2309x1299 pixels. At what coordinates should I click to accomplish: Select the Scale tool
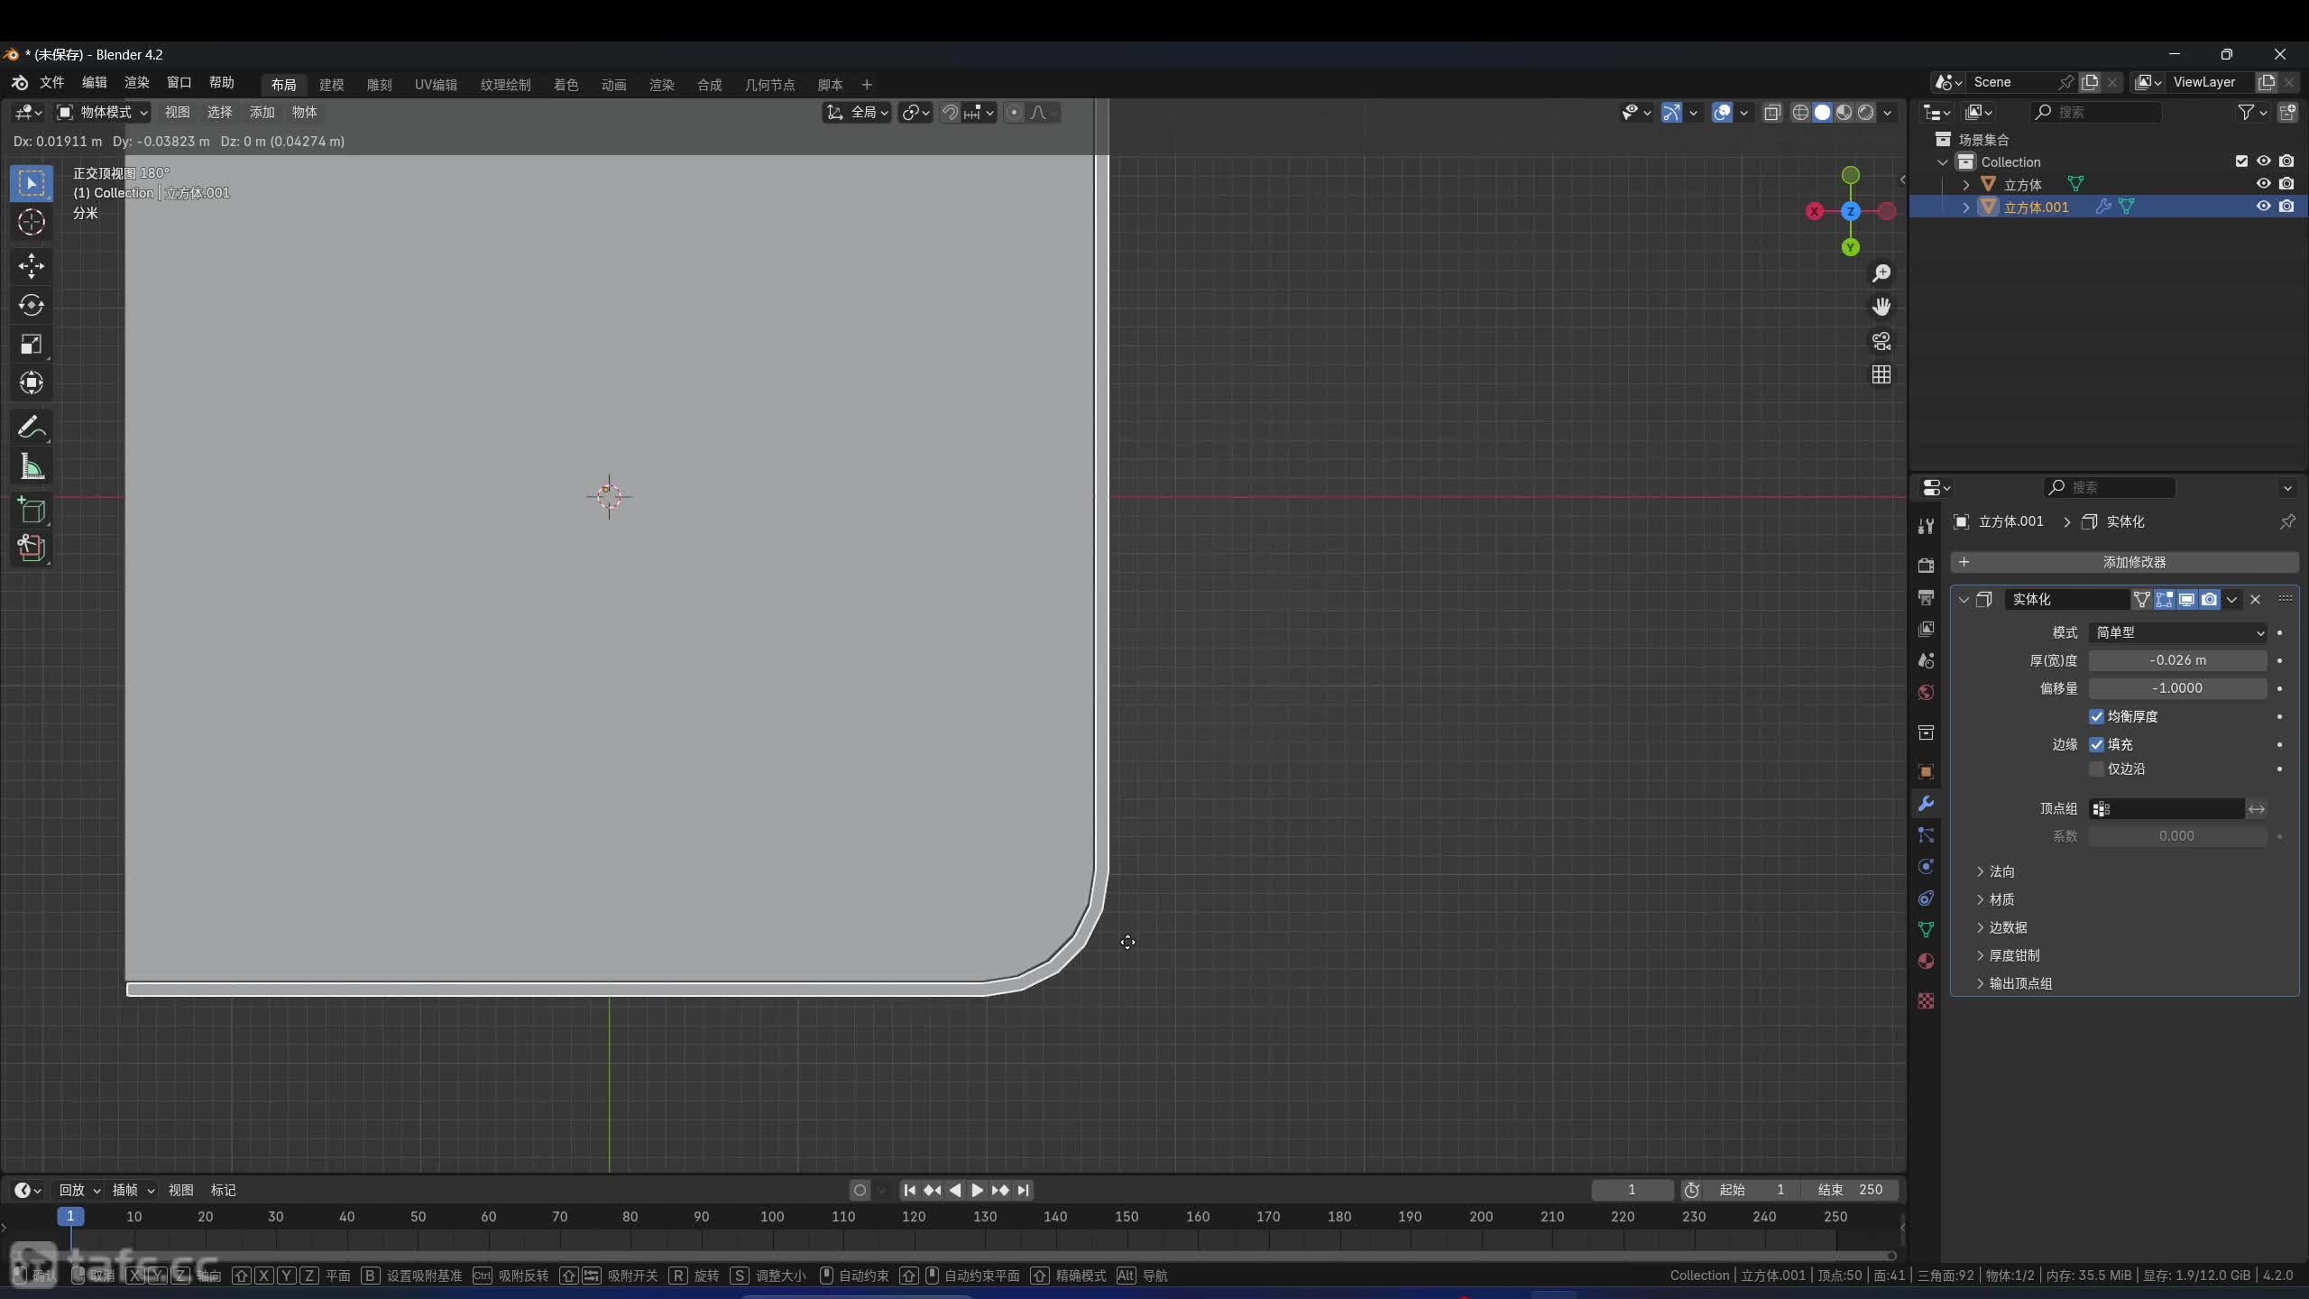click(32, 345)
